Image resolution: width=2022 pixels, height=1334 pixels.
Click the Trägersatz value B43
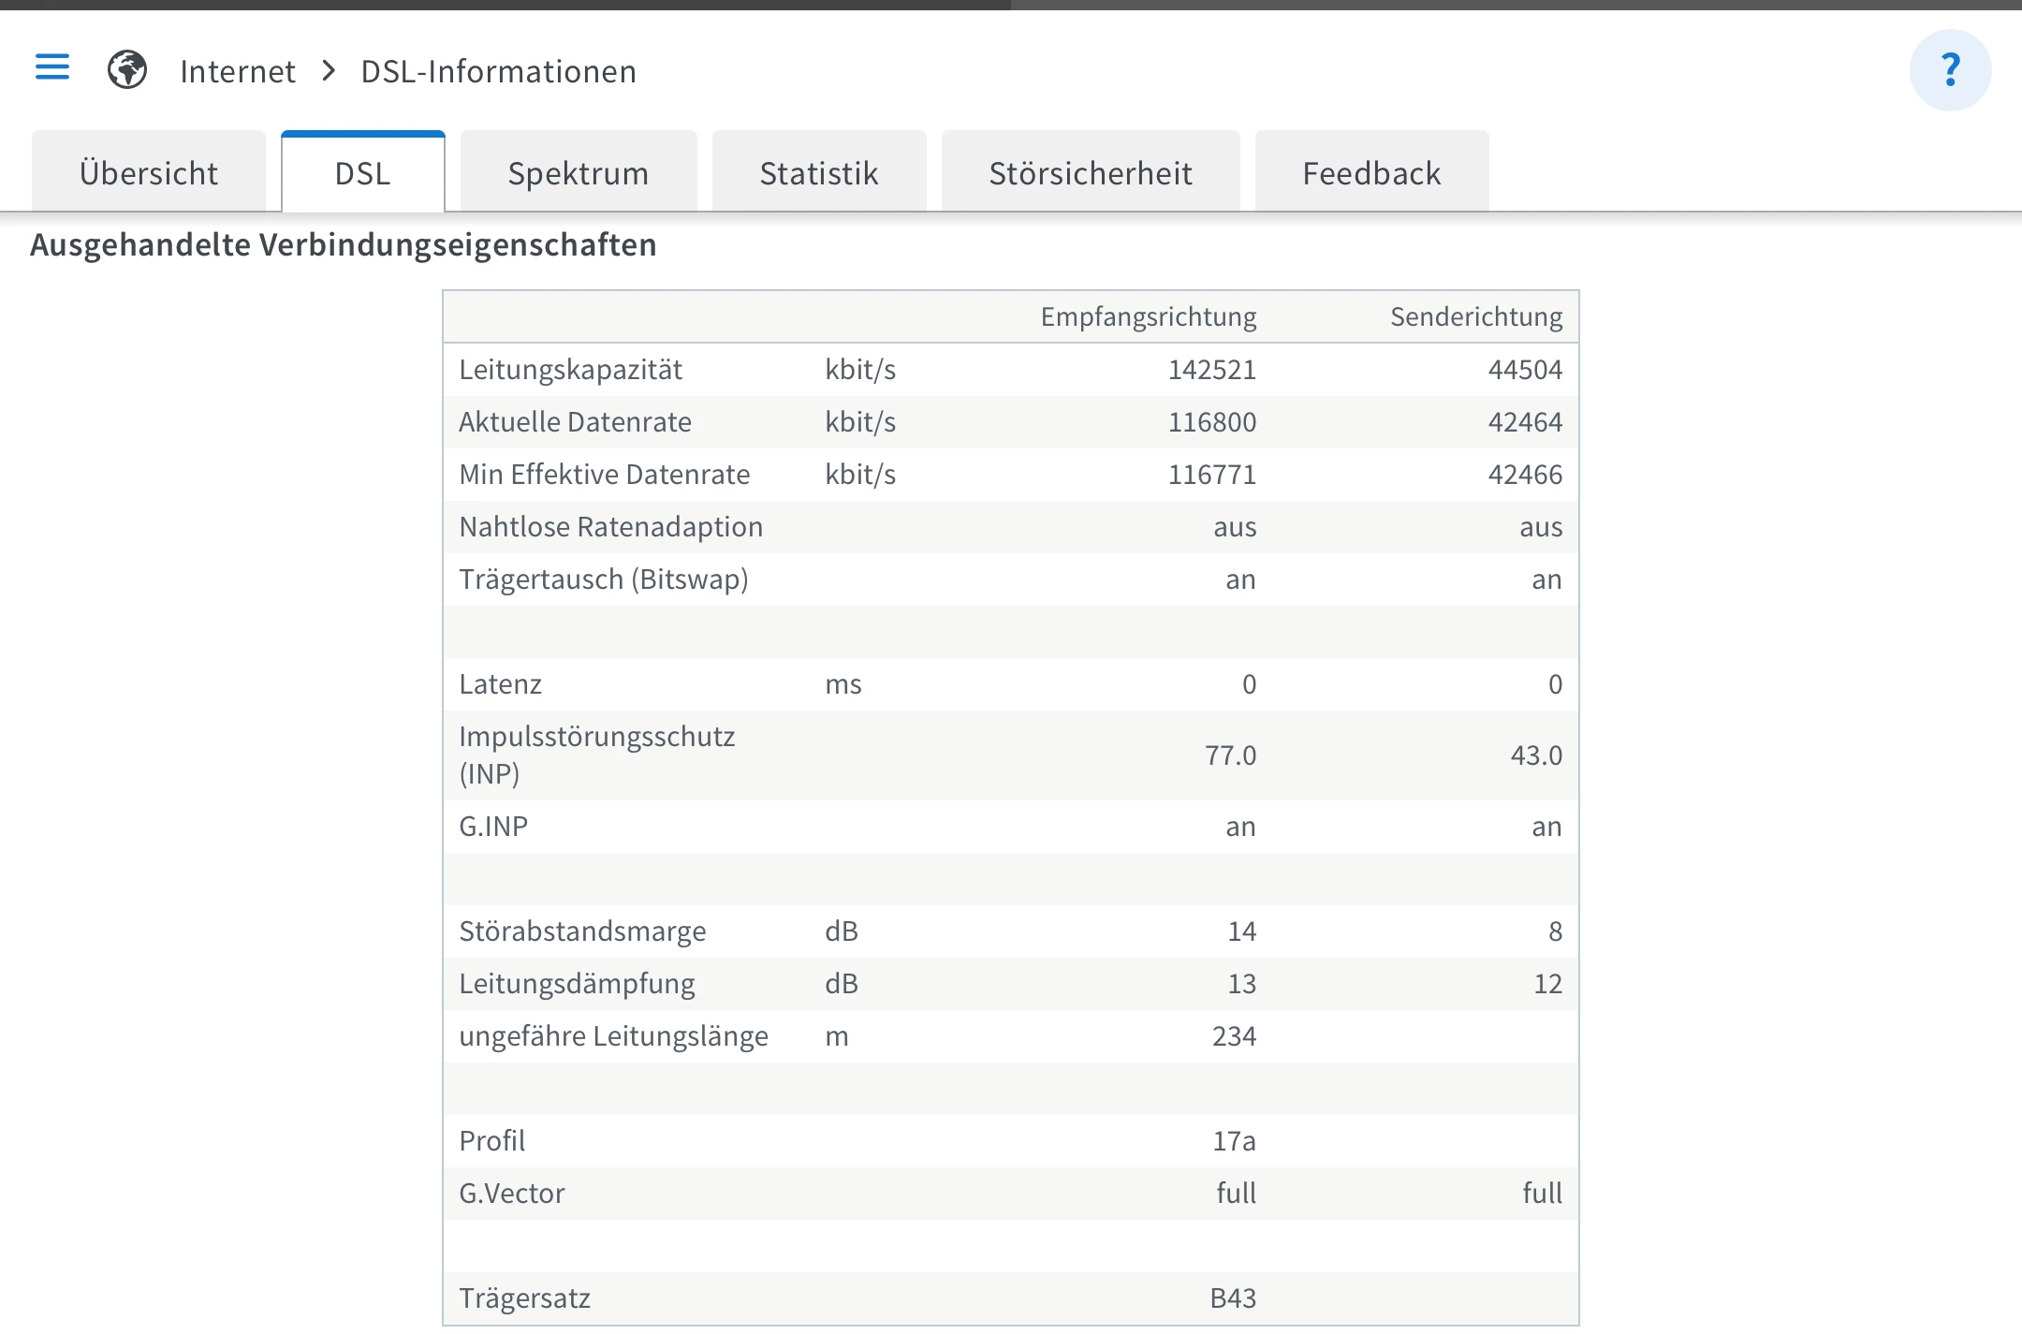point(1233,1298)
